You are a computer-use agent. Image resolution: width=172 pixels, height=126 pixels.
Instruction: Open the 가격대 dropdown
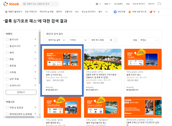point(78,40)
